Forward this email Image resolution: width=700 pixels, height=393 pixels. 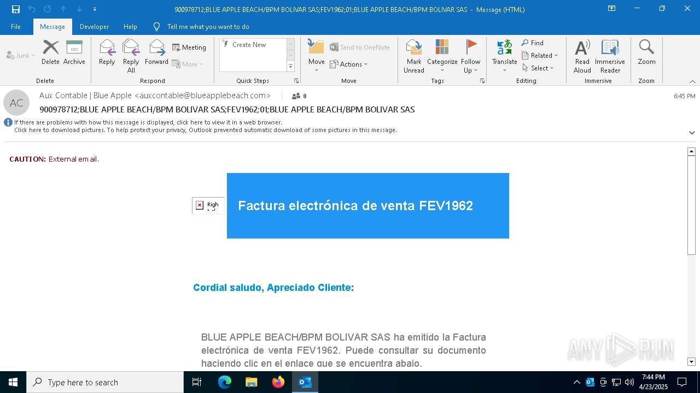tap(156, 52)
